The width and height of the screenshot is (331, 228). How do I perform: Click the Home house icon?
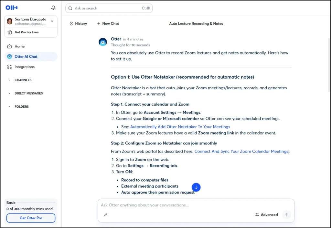(x=9, y=46)
